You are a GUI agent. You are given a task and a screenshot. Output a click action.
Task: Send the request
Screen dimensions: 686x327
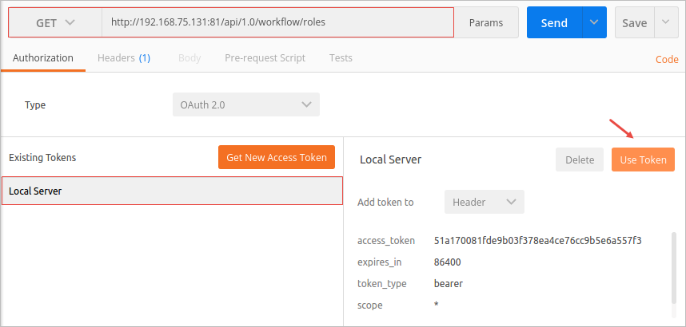pos(553,23)
